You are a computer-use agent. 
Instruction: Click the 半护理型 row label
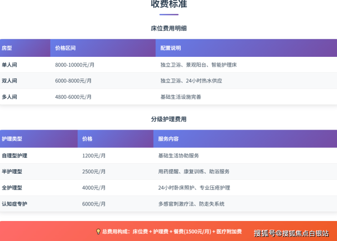12,171
